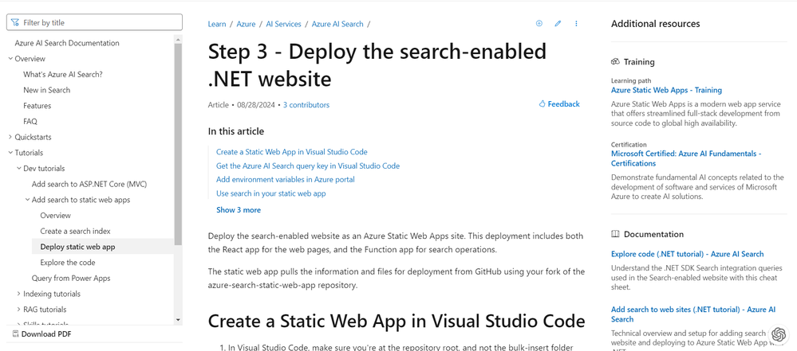Click the Training section icon
Screen dimensions: 797x351
615,61
